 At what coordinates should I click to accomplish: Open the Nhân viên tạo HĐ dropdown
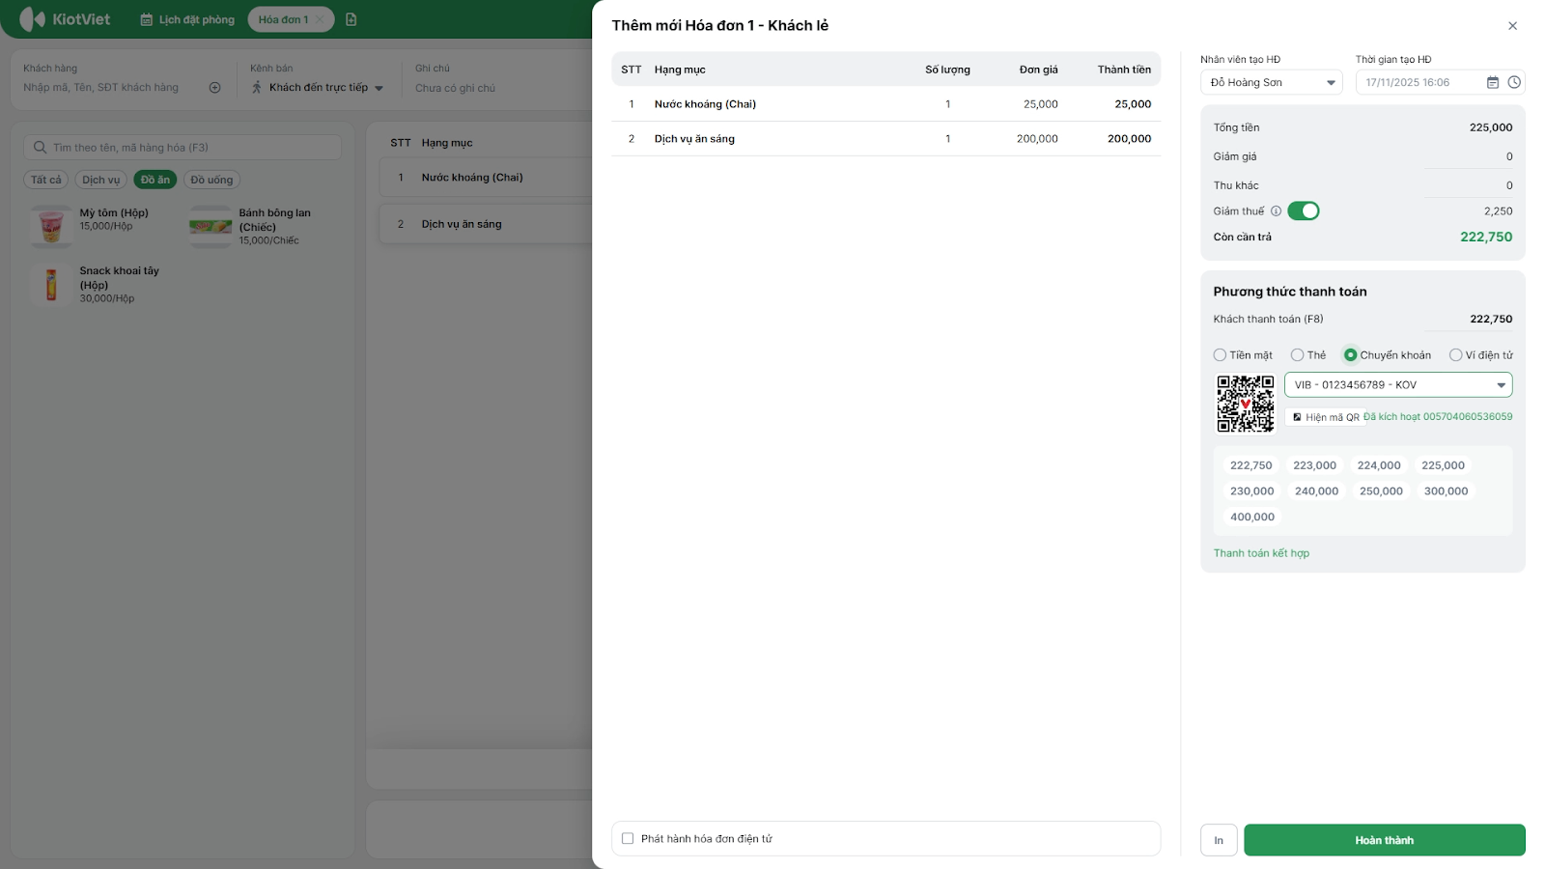tap(1271, 83)
